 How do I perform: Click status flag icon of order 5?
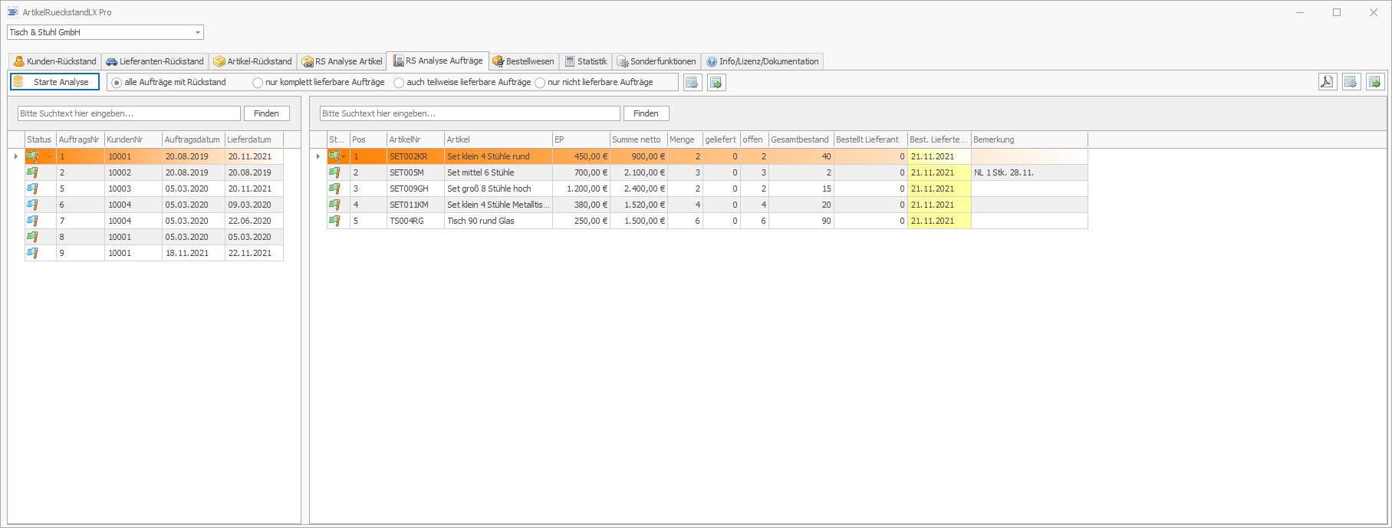32,189
